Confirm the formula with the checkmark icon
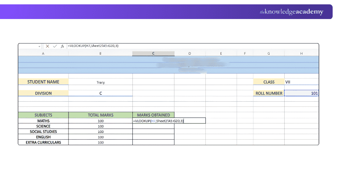The width and height of the screenshot is (337, 178). pyautogui.click(x=55, y=46)
